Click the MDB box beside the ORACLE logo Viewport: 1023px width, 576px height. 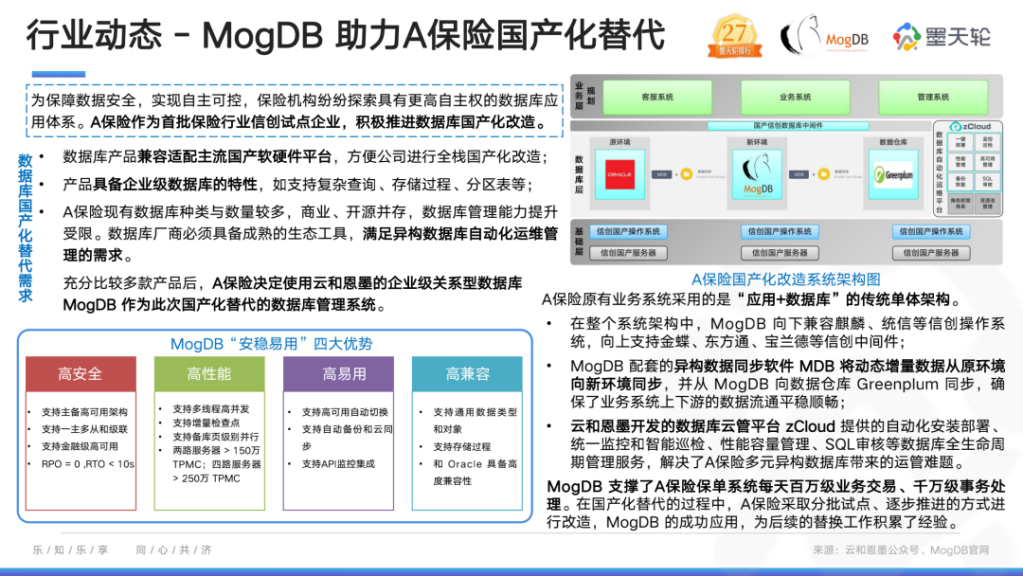(x=661, y=174)
